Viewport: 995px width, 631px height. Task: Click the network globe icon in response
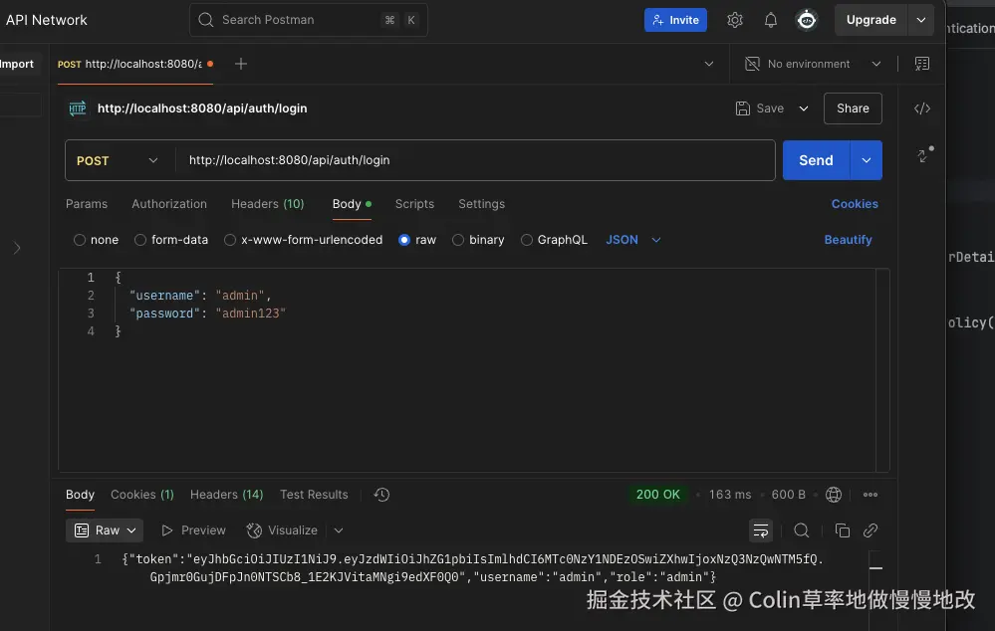tap(834, 495)
